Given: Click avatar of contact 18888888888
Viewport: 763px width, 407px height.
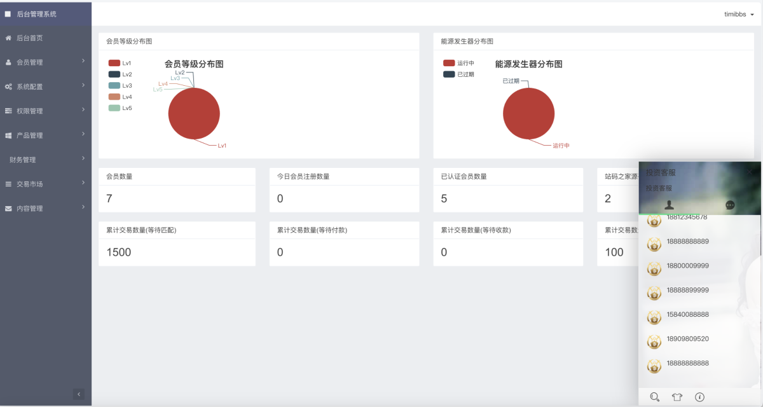Looking at the screenshot, I should point(654,366).
